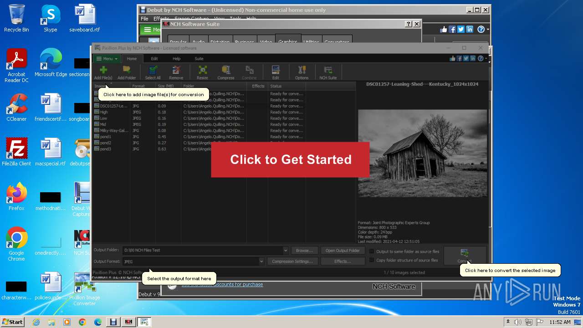Click Pixillion's Twitter share icon
This screenshot has height=328, width=583.
[x=466, y=58]
